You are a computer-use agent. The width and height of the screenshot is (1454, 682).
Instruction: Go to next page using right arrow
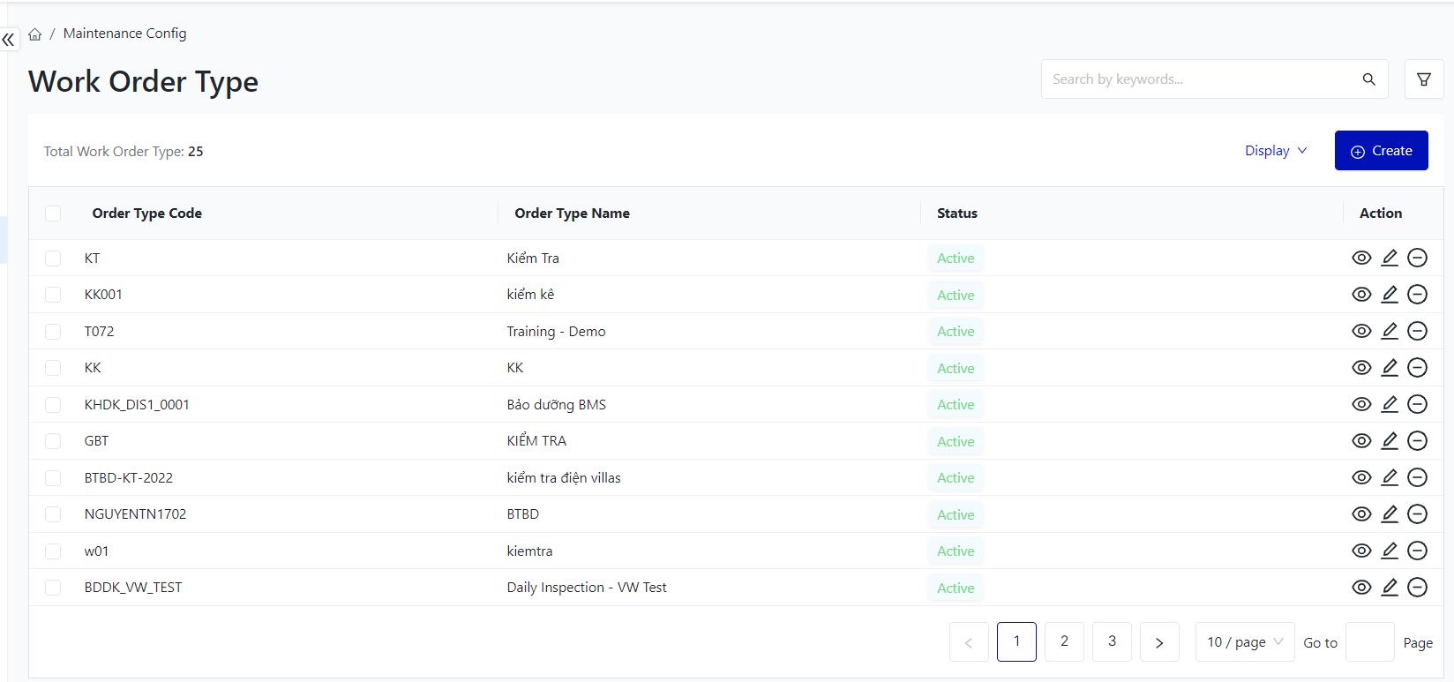1159,642
